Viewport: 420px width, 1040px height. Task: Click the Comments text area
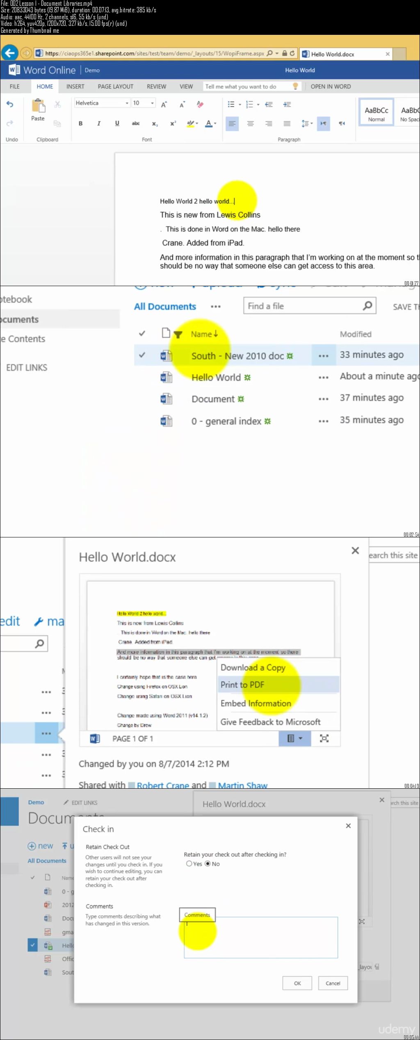(x=261, y=938)
